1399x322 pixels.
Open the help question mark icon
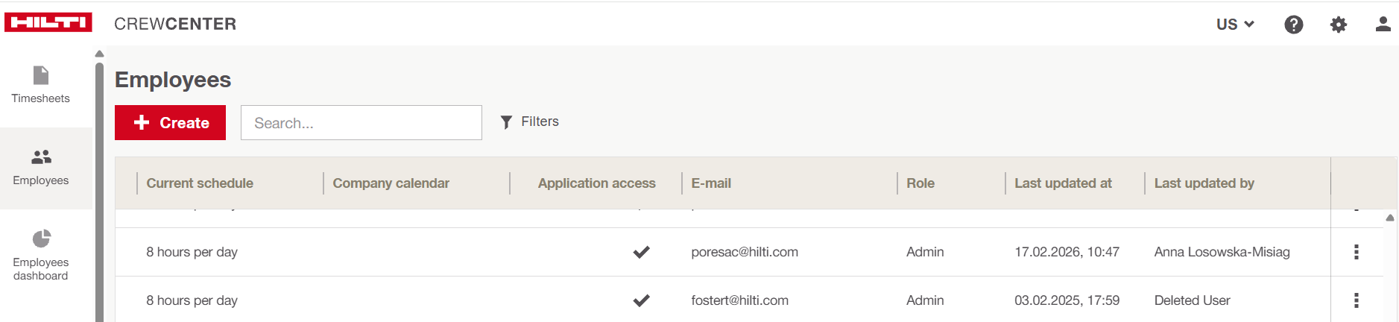(1294, 25)
